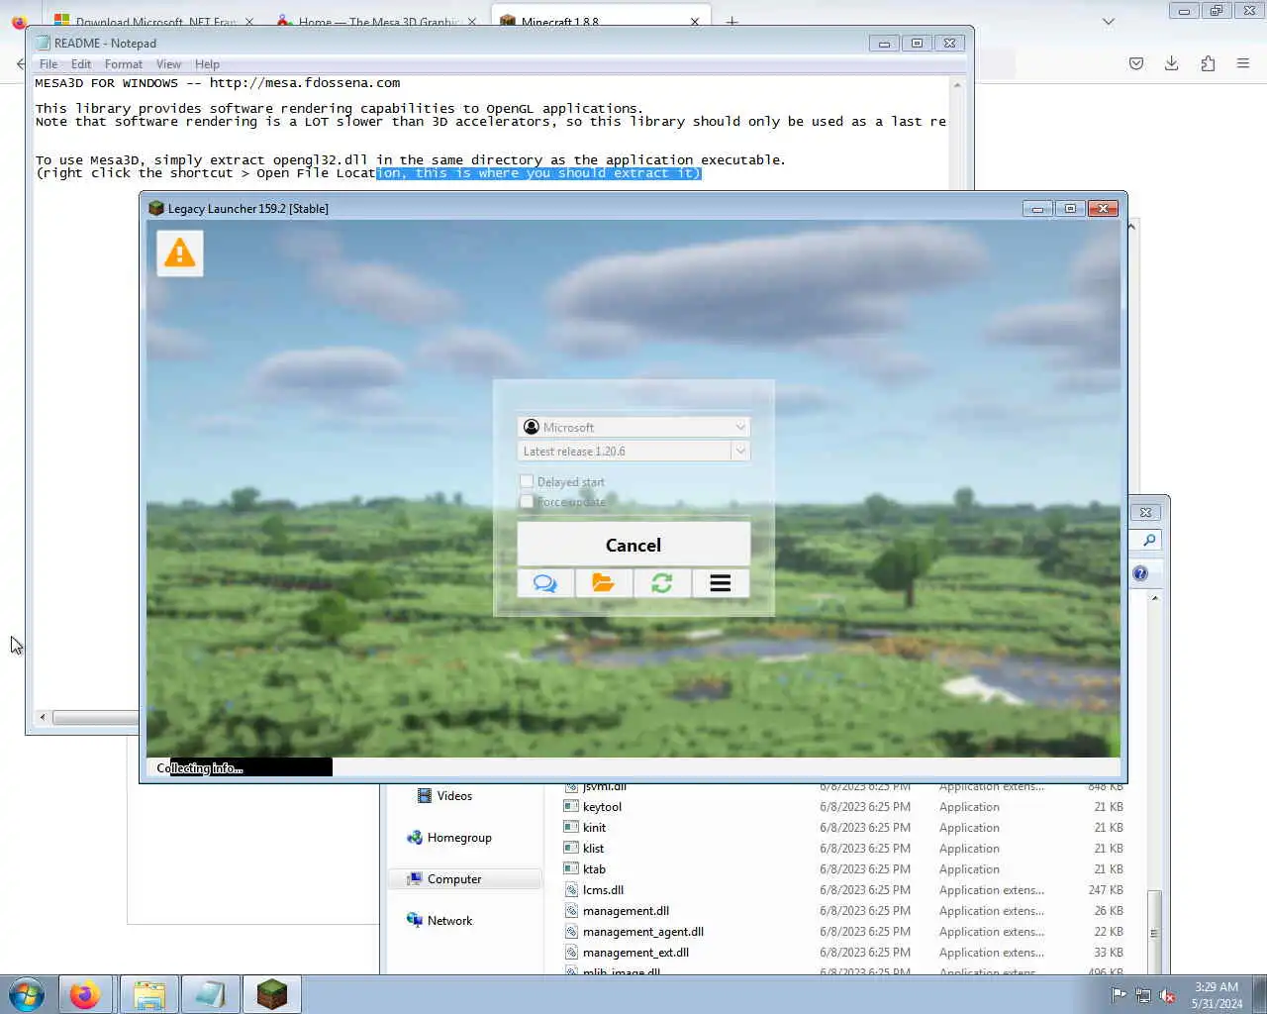Open Notepad Edit menu
Screen dimensions: 1267x1014
click(81, 64)
